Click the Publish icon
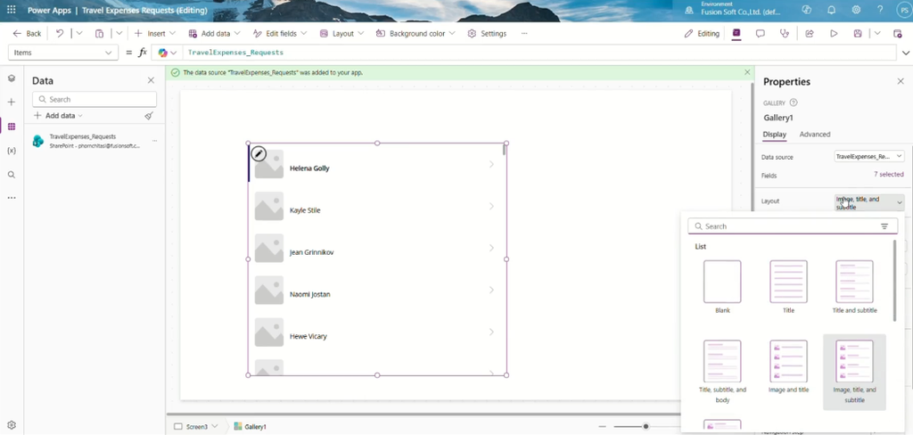913x435 pixels. (897, 34)
